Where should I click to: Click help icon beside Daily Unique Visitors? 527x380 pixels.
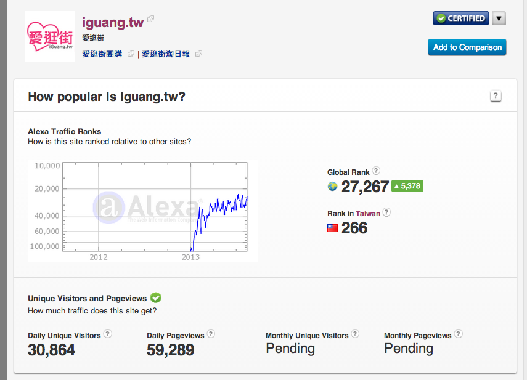(108, 334)
